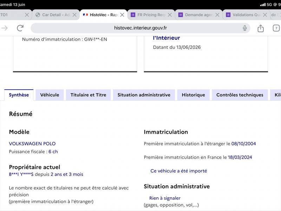Click the Propriétaire actuel heading

coord(34,167)
